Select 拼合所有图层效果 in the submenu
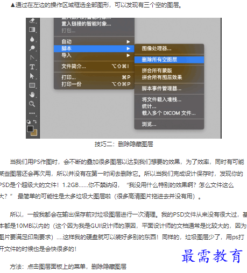247x273 pixels. click(x=169, y=77)
